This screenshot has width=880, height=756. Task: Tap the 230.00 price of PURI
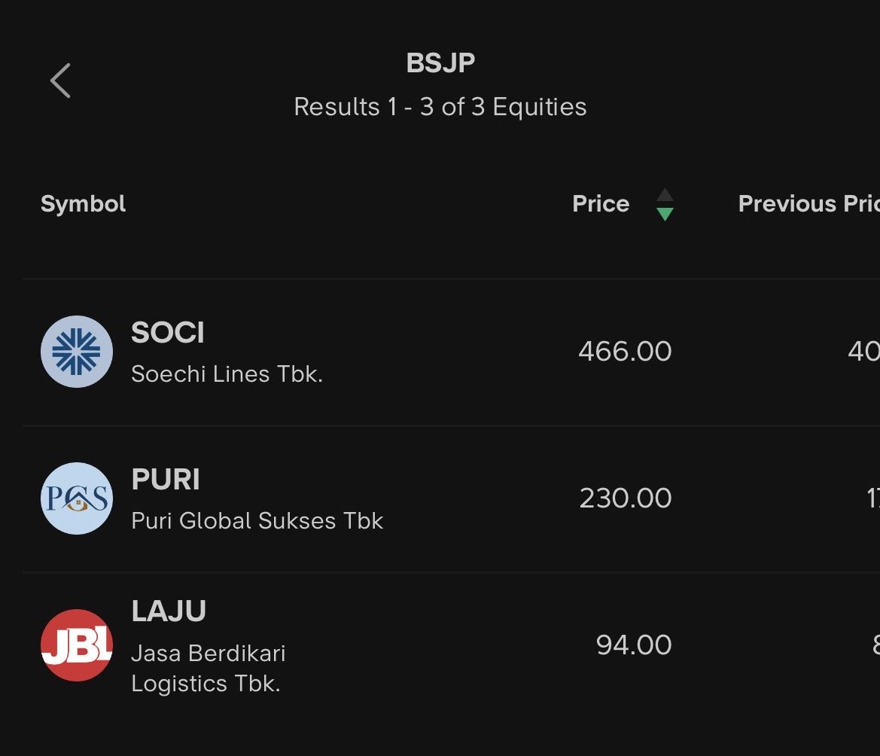click(625, 498)
